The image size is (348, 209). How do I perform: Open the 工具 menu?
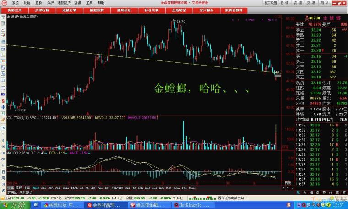pos(89,3)
